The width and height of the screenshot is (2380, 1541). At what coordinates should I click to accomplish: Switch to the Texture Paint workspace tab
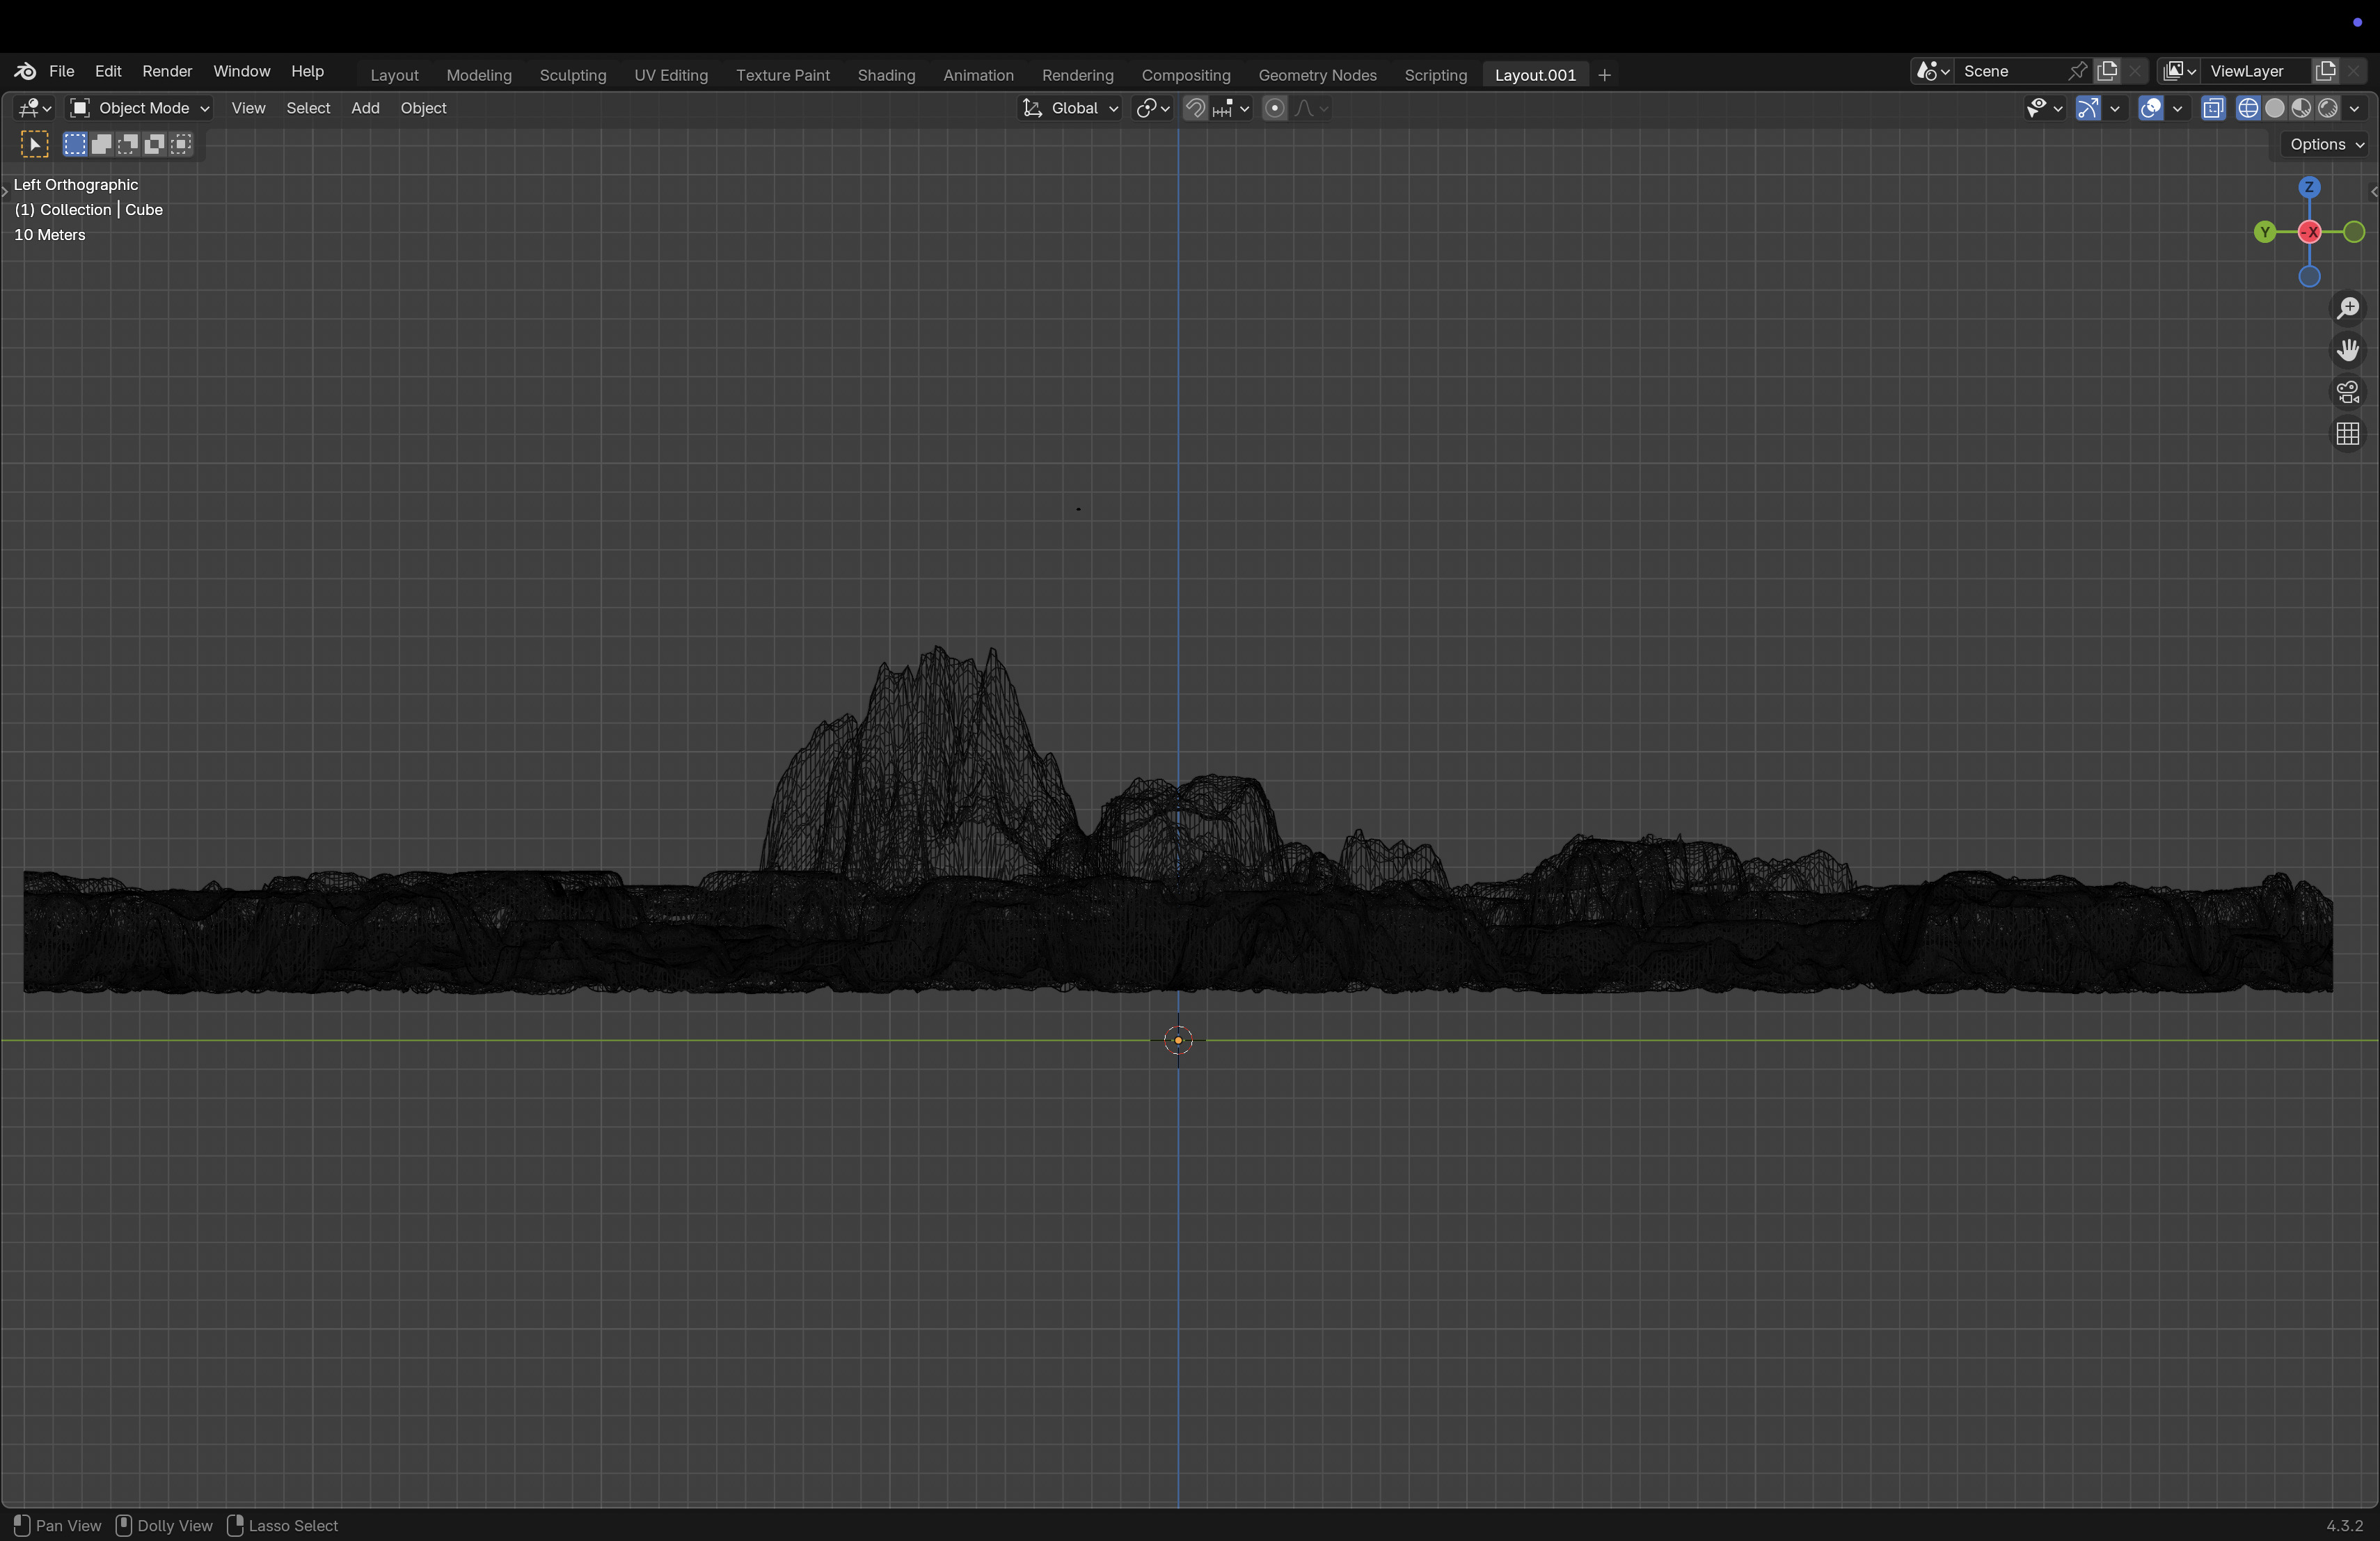(x=783, y=75)
